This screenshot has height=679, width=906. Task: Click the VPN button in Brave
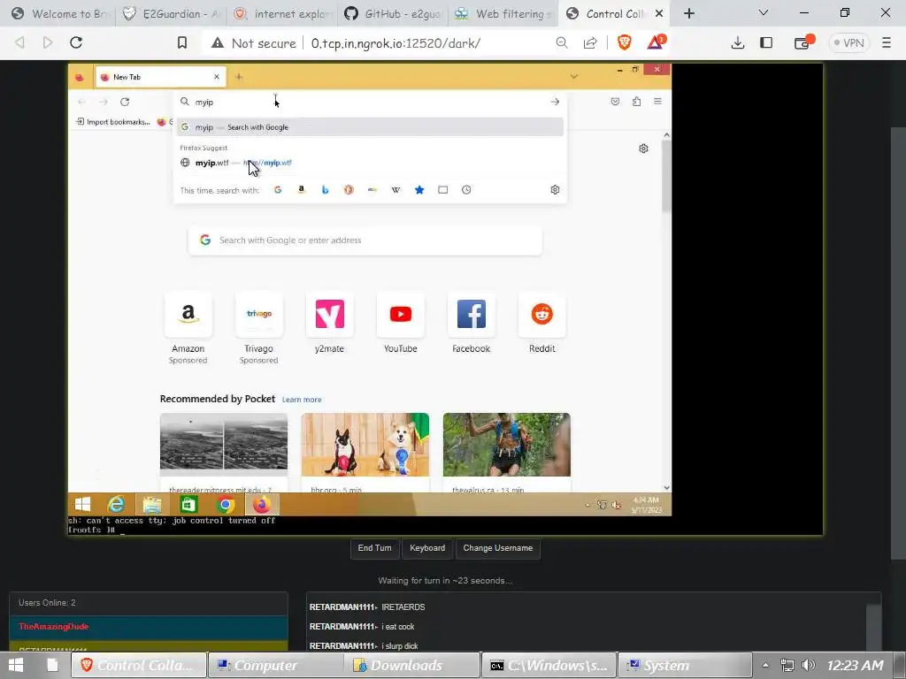(x=848, y=42)
